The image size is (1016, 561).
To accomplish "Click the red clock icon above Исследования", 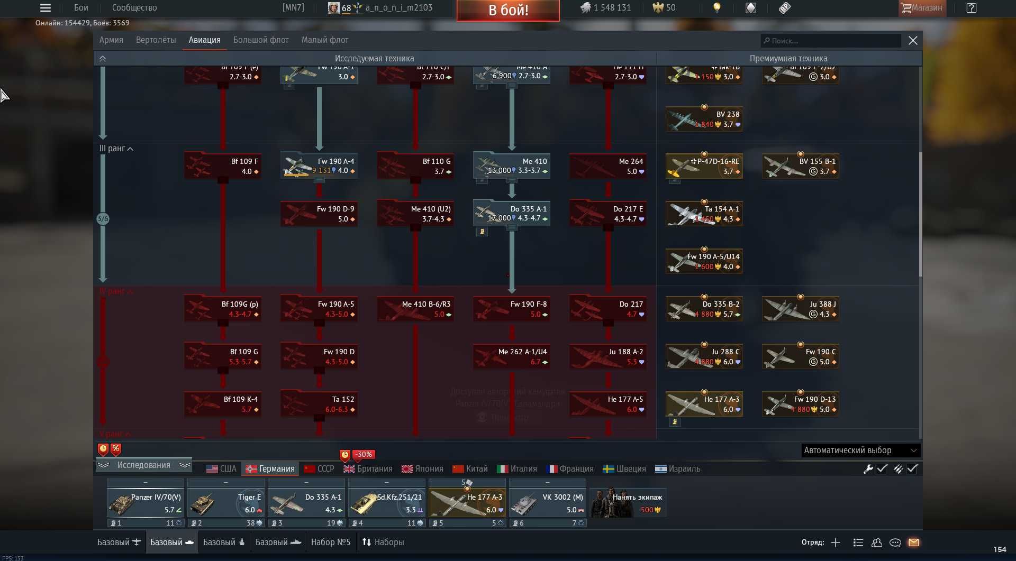I will (103, 449).
